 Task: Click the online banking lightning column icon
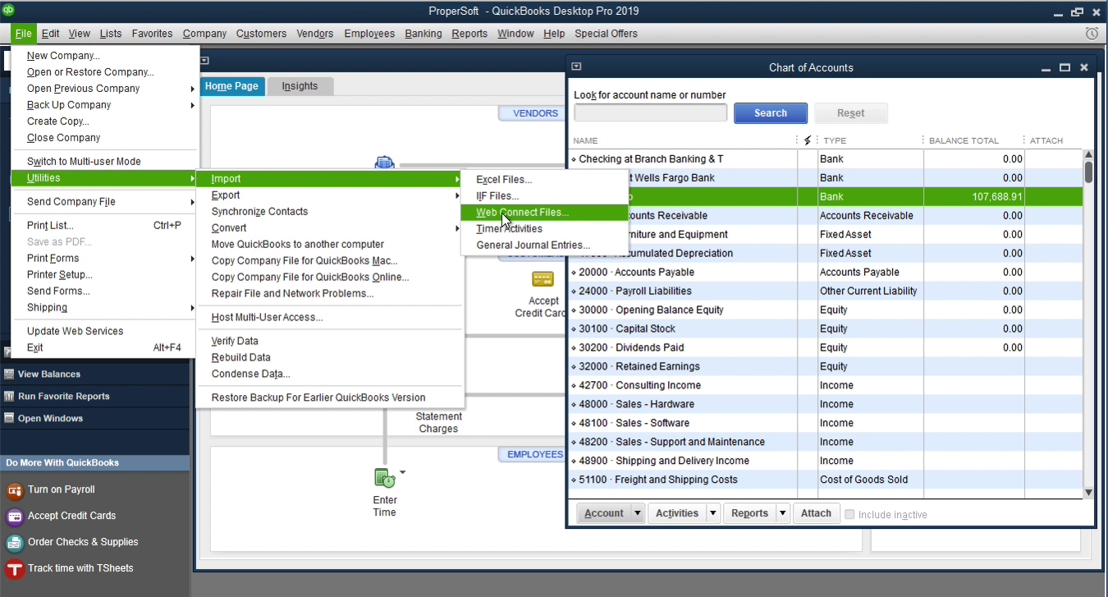pos(808,140)
